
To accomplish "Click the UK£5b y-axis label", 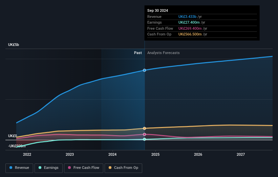I will [x=14, y=45].
